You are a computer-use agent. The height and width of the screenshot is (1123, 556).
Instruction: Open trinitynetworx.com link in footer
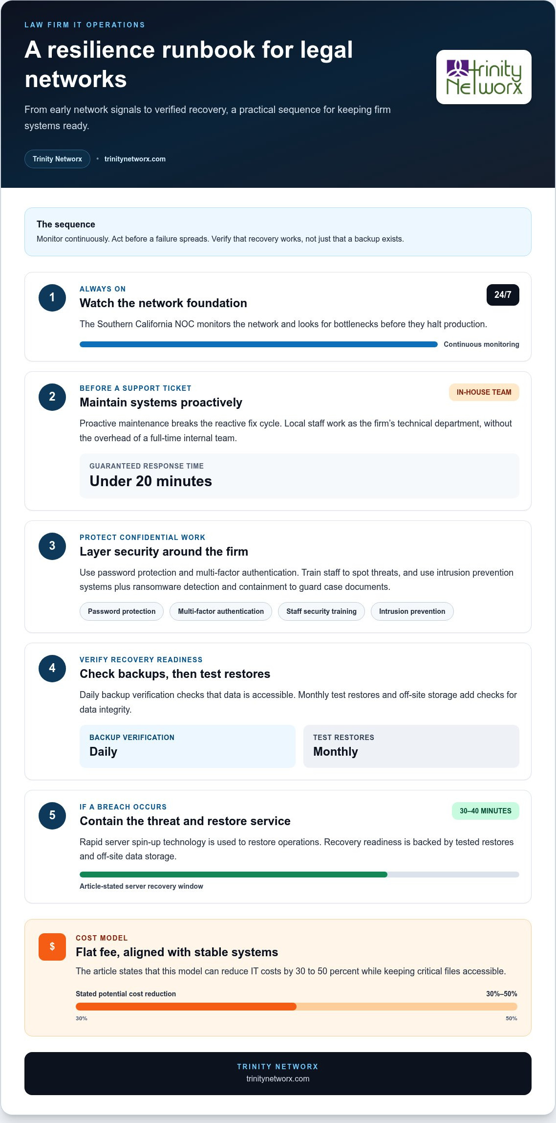coord(278,1078)
